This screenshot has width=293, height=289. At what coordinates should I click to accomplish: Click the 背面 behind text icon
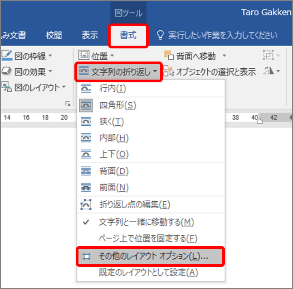tap(86, 171)
